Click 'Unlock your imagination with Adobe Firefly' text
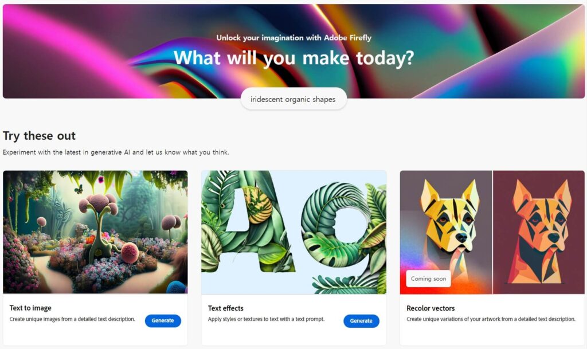This screenshot has width=587, height=349. click(294, 38)
